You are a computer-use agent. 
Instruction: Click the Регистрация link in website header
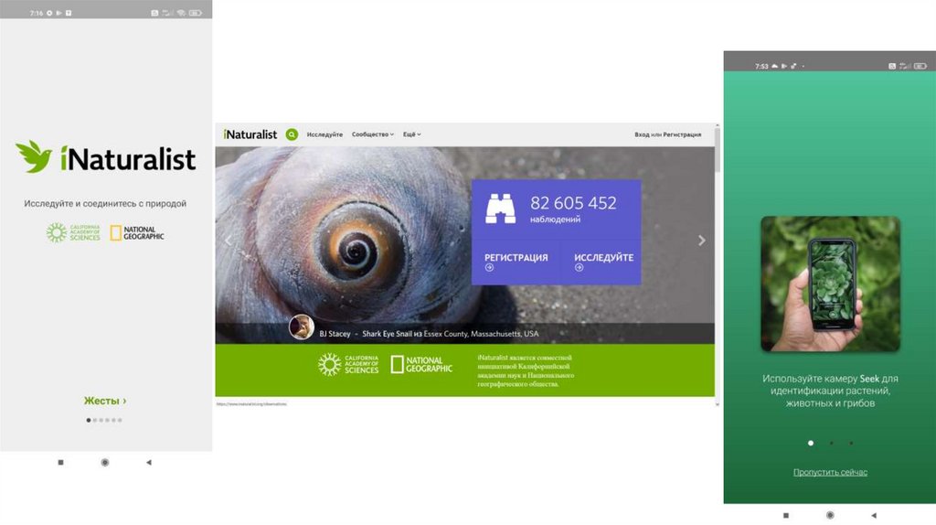[x=682, y=134]
